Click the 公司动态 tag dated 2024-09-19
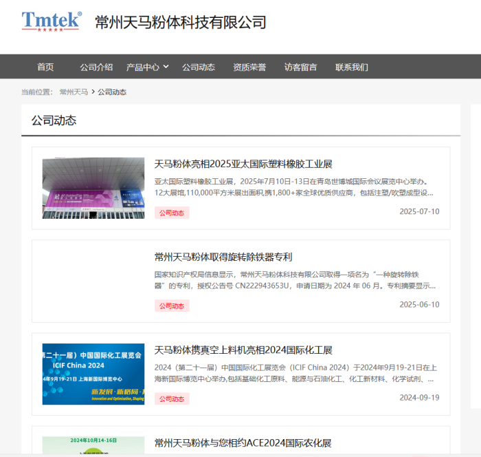481x457 pixels. click(172, 398)
